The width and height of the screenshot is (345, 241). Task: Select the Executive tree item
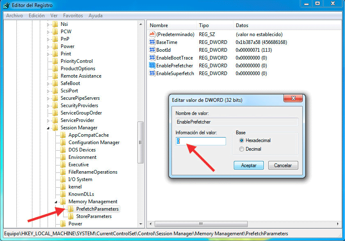[78, 165]
